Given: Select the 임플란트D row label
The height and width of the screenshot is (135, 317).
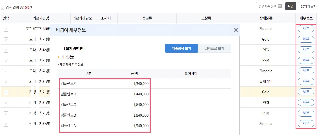Looking at the screenshot, I should click(68, 94).
